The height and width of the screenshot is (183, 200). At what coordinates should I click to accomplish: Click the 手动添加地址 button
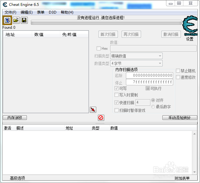[180, 118]
